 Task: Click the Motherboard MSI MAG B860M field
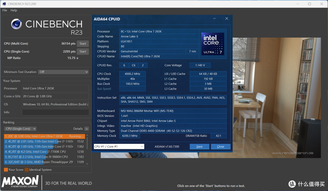tap(173, 111)
